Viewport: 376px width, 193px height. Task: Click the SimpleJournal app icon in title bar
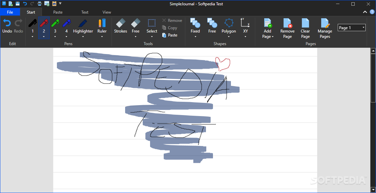(4, 4)
